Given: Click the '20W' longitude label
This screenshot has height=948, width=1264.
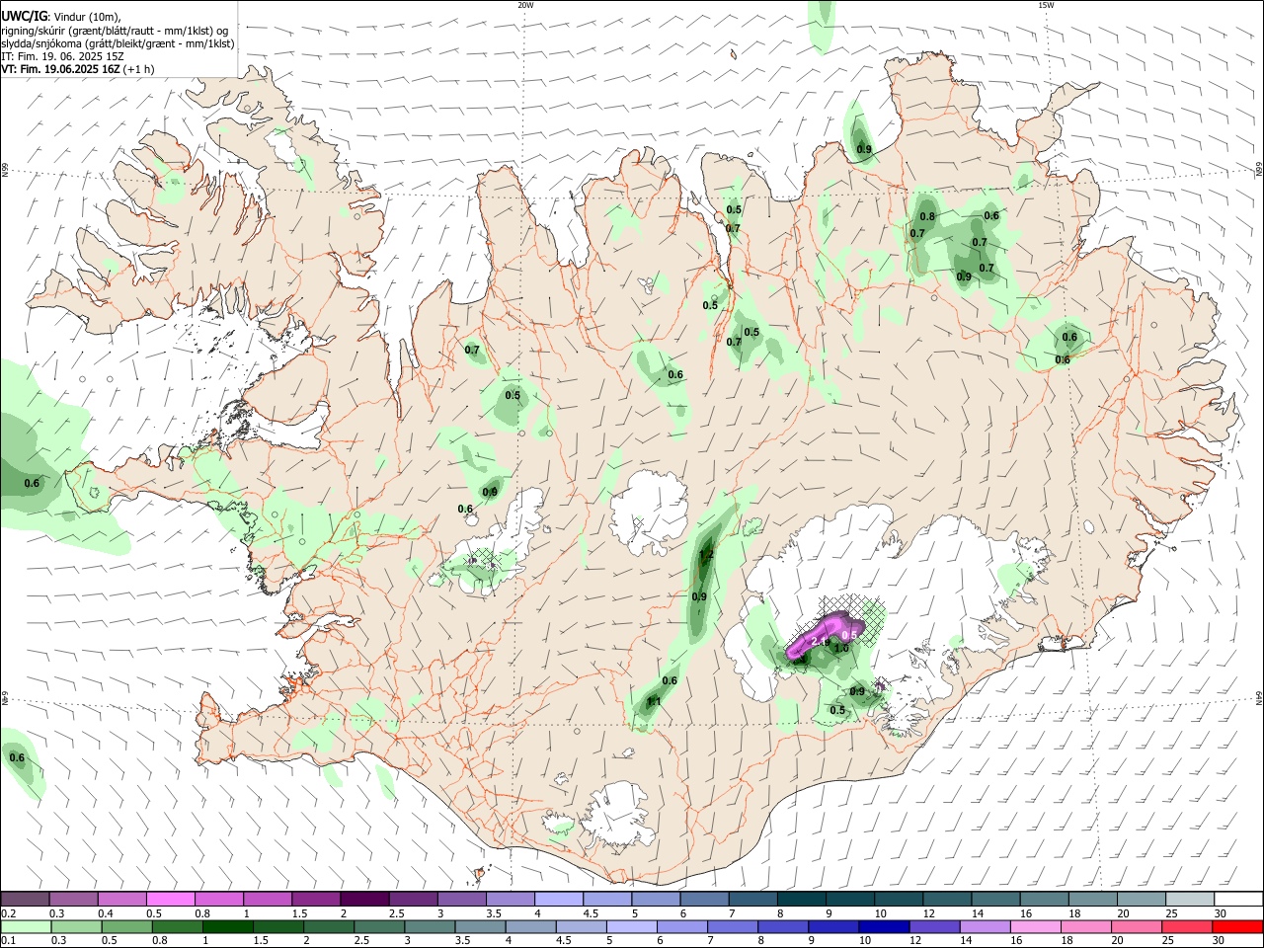Looking at the screenshot, I should click(x=525, y=5).
